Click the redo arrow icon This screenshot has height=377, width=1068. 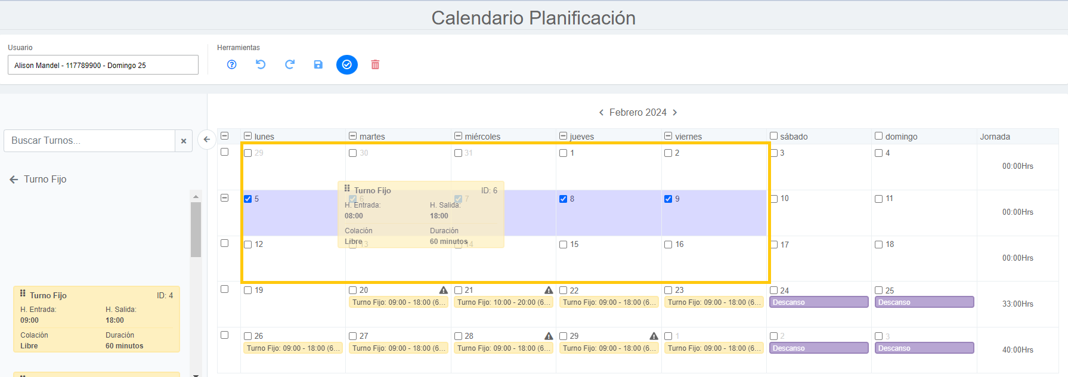[x=290, y=64]
